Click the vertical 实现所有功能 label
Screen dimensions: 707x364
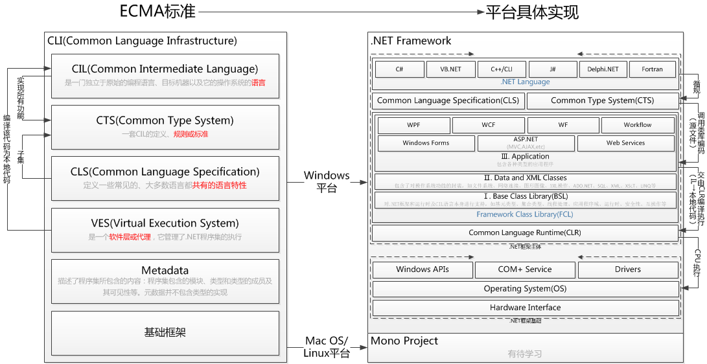(21, 98)
